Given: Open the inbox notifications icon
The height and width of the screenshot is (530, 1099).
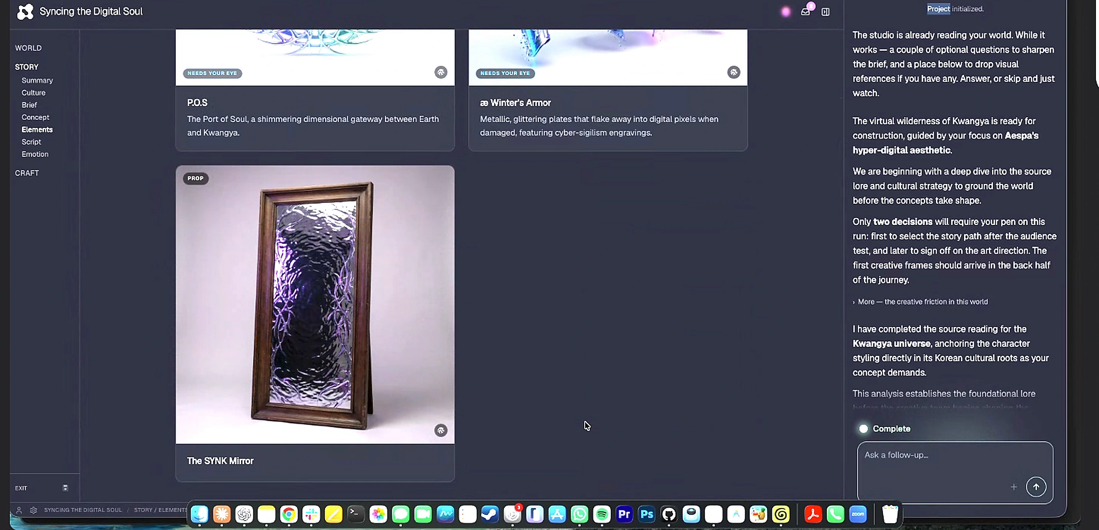Looking at the screenshot, I should [805, 11].
